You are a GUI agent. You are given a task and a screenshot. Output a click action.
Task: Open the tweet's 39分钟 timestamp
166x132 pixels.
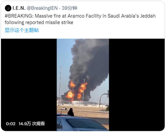click(69, 8)
